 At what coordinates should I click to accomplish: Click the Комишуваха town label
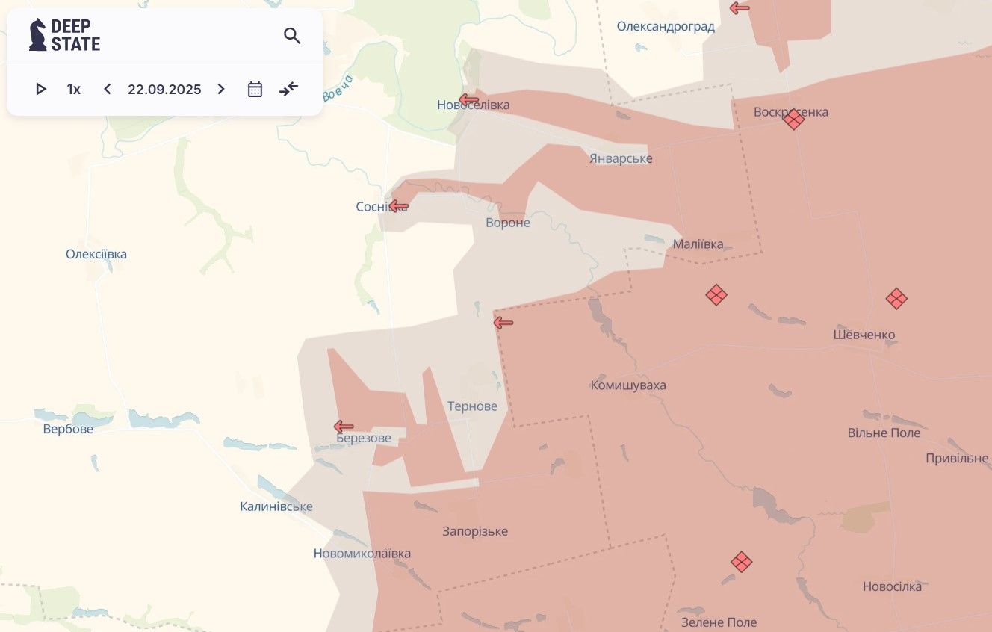click(628, 385)
